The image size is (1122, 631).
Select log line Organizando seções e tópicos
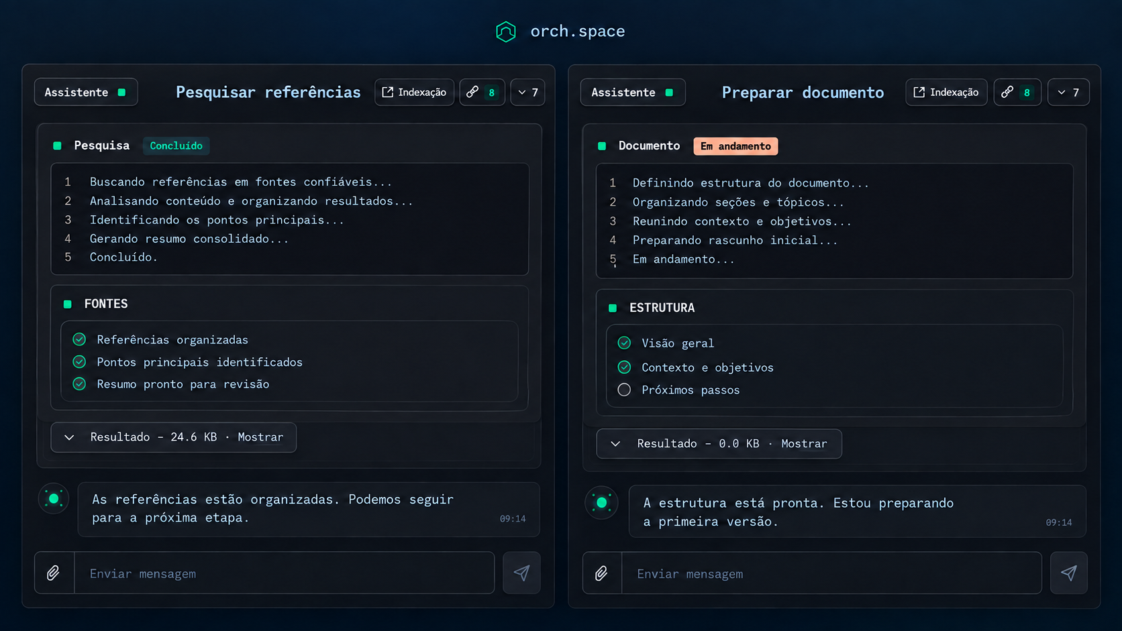[x=738, y=202]
